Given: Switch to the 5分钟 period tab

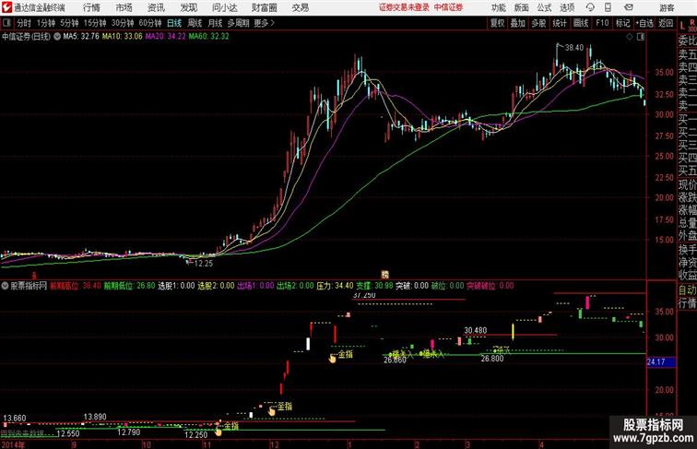Looking at the screenshot, I should tap(69, 23).
